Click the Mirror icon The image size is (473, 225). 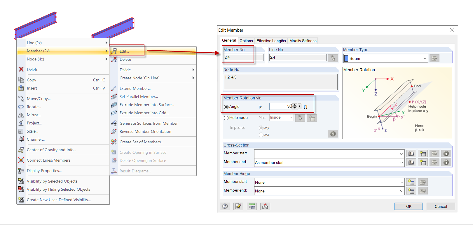pos(21,115)
